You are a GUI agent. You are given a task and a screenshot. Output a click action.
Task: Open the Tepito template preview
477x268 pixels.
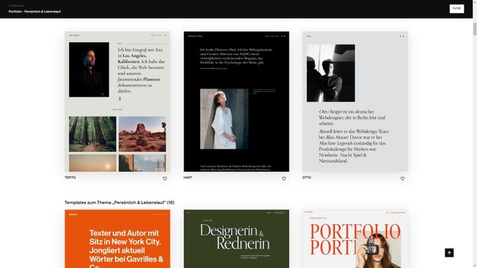click(x=117, y=101)
